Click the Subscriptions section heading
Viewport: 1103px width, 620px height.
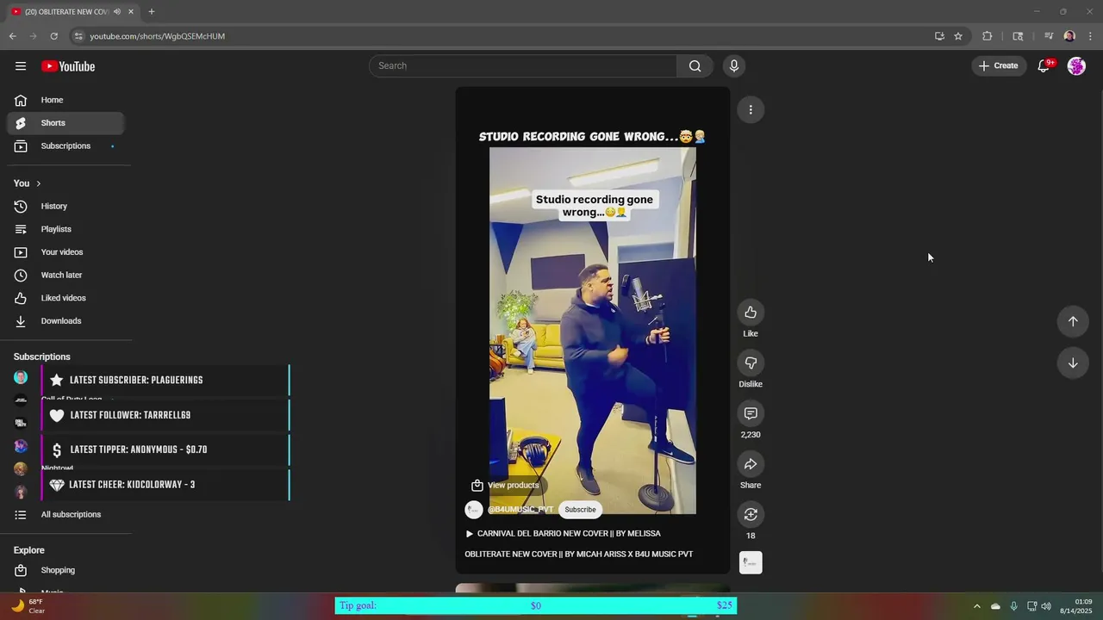coord(42,356)
